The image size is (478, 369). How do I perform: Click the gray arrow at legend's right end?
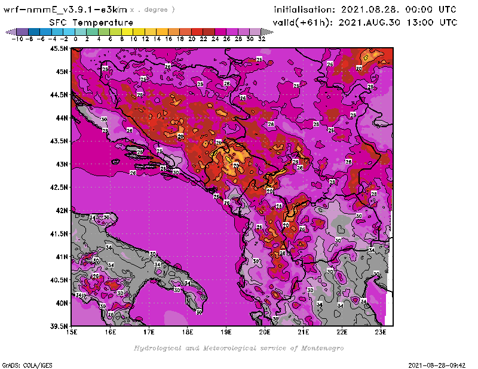(267, 32)
